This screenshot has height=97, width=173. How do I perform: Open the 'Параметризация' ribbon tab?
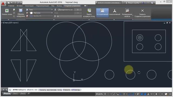(x=42, y=6)
